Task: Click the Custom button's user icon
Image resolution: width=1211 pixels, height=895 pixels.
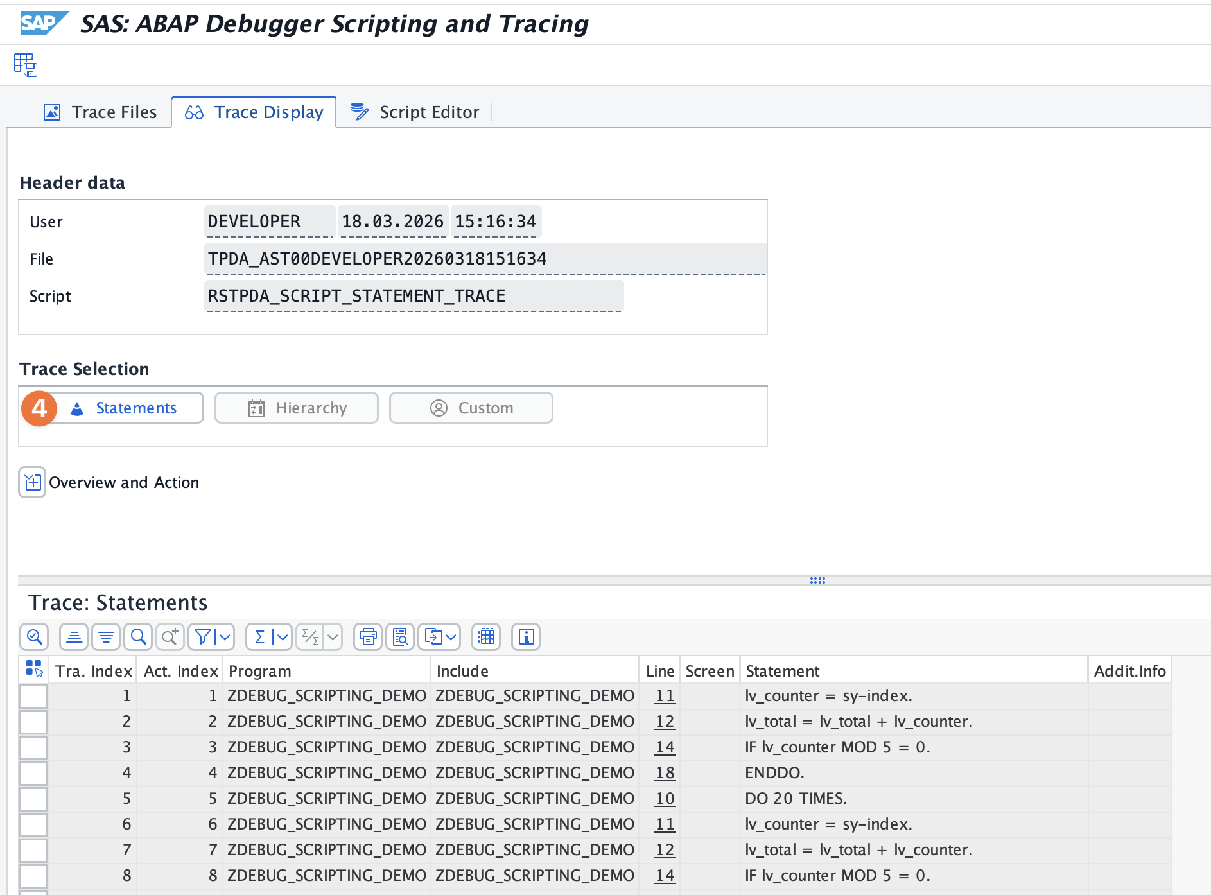Action: 439,408
